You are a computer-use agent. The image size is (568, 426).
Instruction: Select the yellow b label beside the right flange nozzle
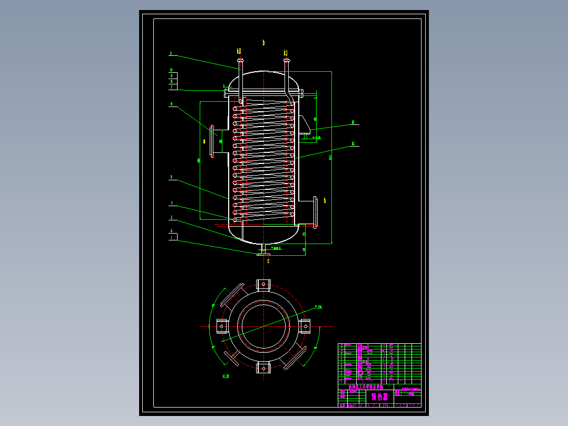(325, 200)
